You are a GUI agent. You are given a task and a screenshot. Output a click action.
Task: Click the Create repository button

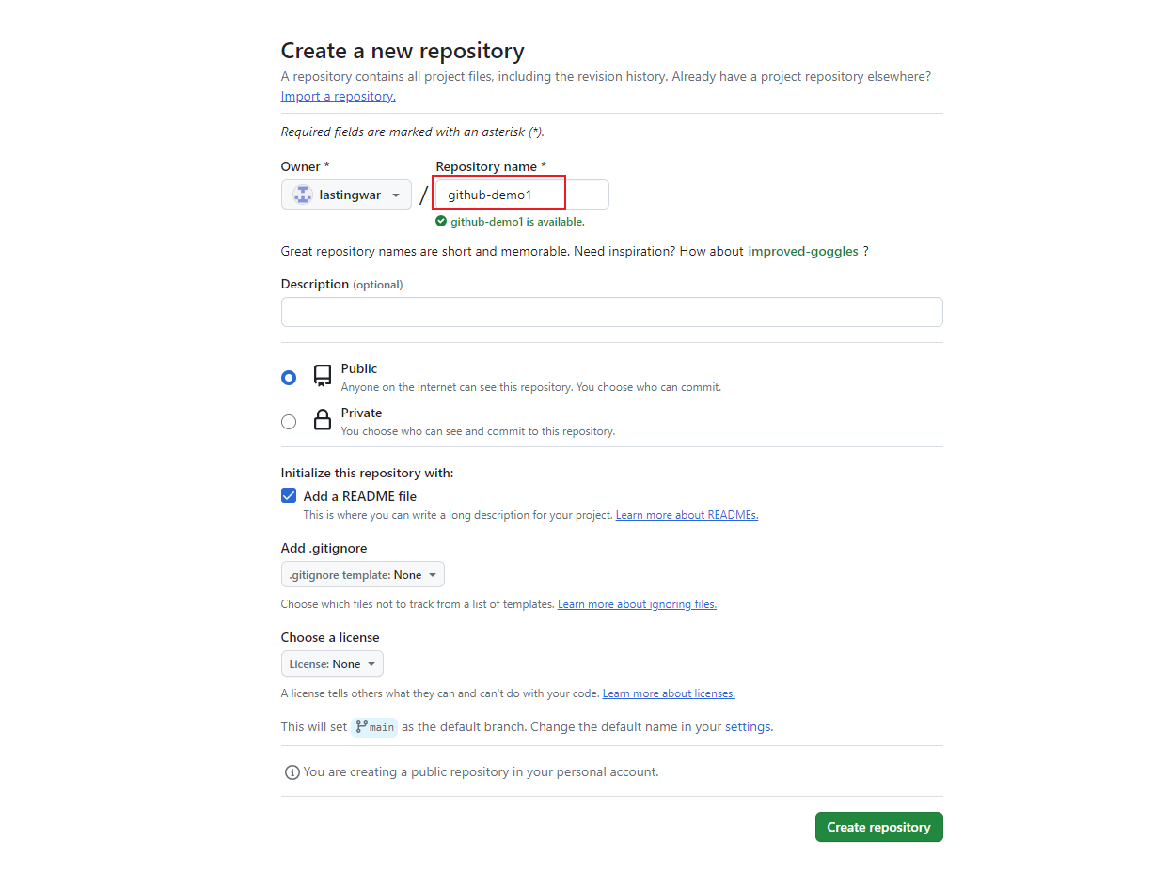pyautogui.click(x=878, y=827)
